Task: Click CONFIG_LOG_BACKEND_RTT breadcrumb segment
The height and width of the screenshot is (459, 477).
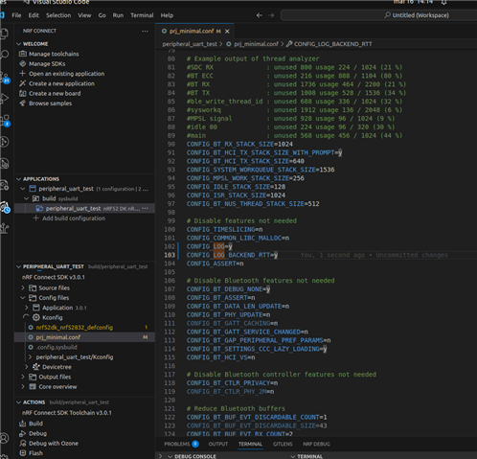Action: (332, 44)
